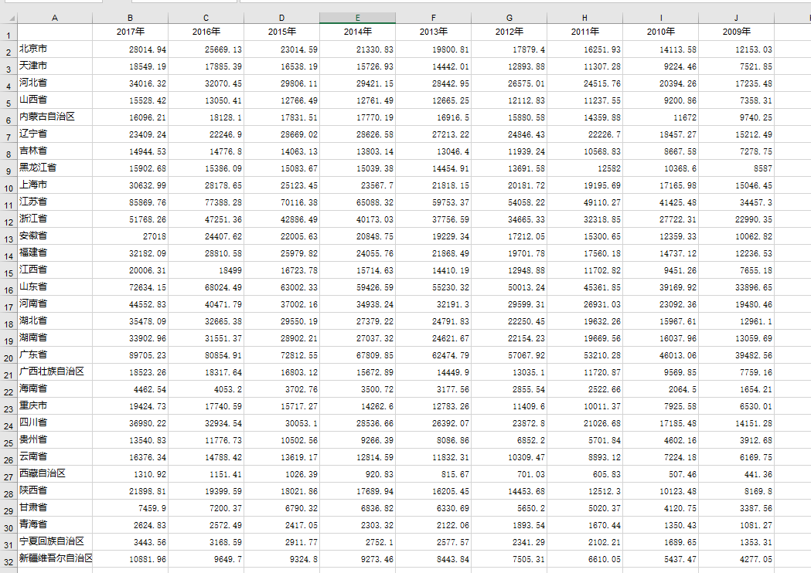Click cell value 4277.05
Viewport: 811px width, 573px height.
point(737,559)
